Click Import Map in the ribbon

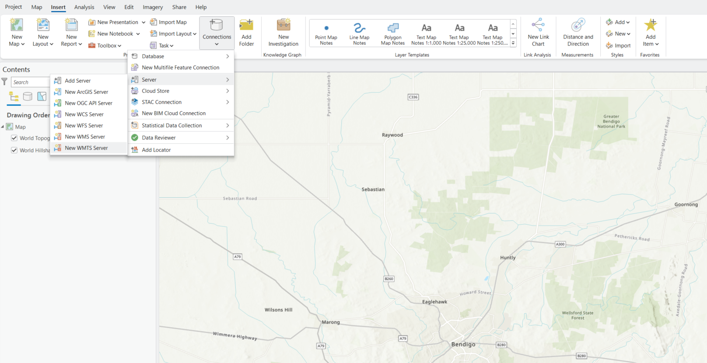(x=168, y=22)
